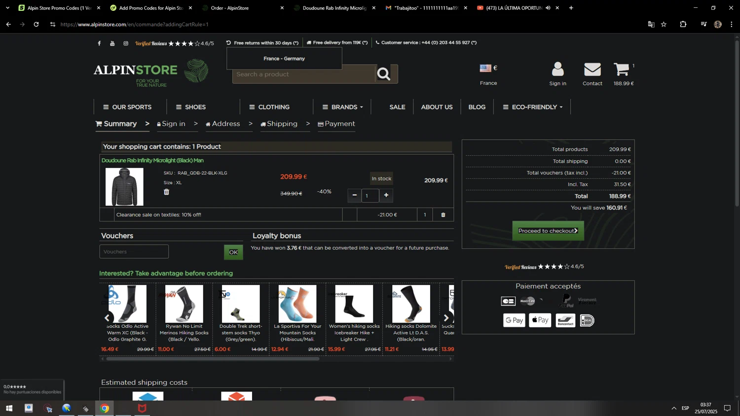Bookmark this page with star icon
740x416 pixels.
click(x=664, y=24)
